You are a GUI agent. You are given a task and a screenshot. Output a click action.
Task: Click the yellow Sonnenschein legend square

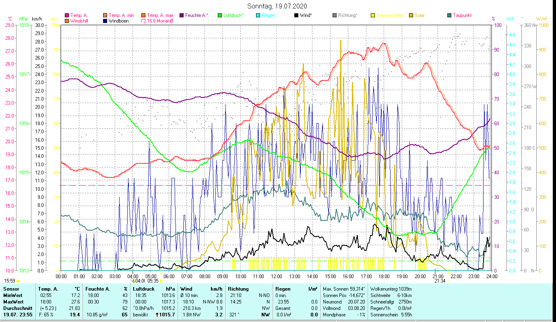tap(373, 15)
